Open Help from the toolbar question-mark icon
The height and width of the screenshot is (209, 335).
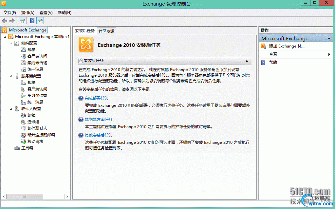point(32,21)
